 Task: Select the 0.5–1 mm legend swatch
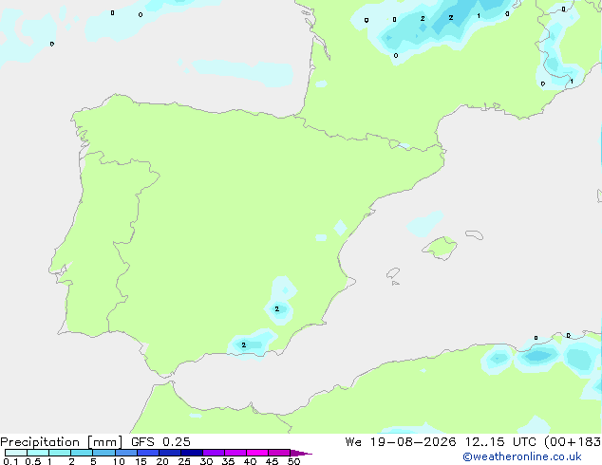[38, 453]
